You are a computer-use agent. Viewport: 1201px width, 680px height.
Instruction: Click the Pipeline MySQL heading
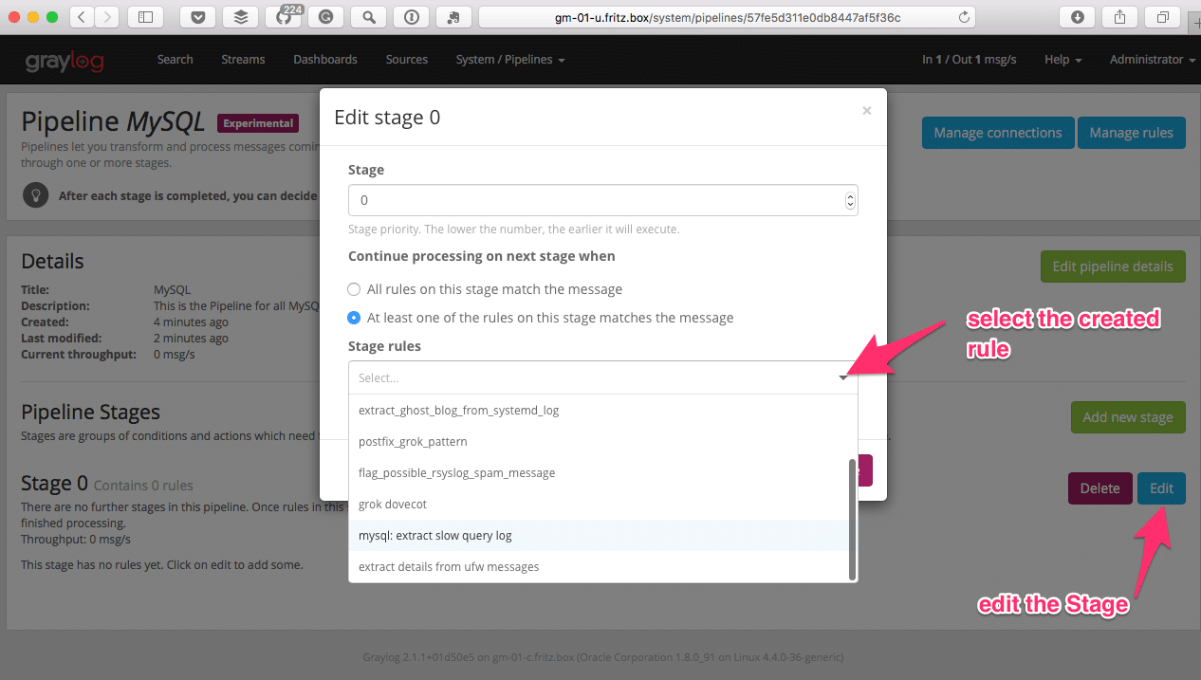click(x=112, y=121)
